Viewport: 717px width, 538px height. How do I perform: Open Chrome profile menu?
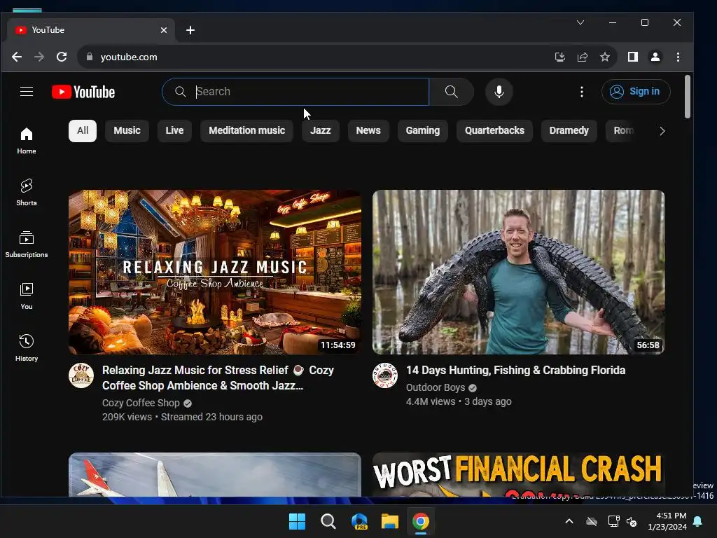click(655, 57)
